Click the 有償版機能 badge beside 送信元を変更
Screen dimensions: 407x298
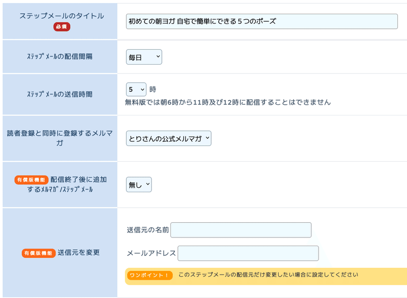click(38, 253)
